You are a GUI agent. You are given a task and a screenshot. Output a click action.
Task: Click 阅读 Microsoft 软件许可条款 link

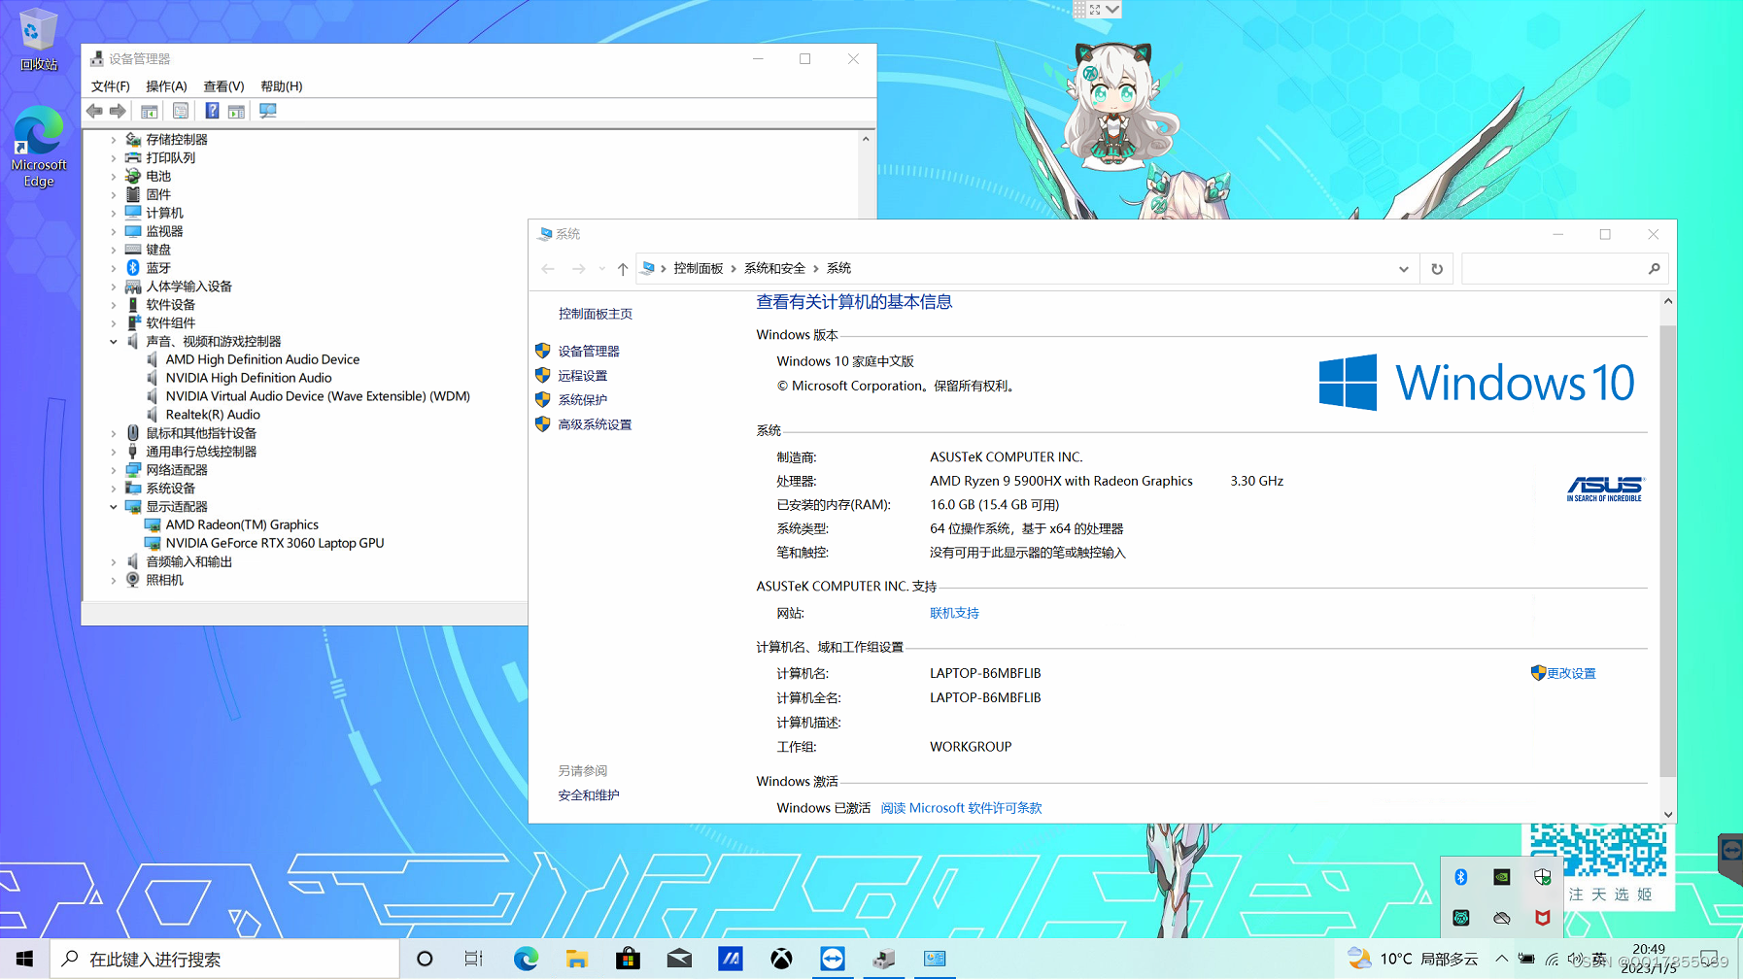tap(961, 808)
